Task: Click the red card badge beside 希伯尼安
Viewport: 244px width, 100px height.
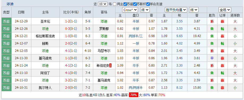Action: (x=110, y=66)
